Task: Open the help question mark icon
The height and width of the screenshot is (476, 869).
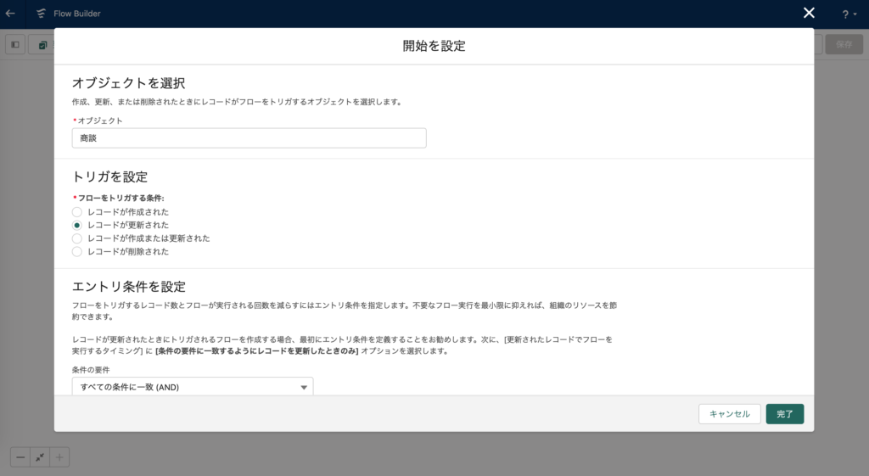Action: [x=845, y=14]
